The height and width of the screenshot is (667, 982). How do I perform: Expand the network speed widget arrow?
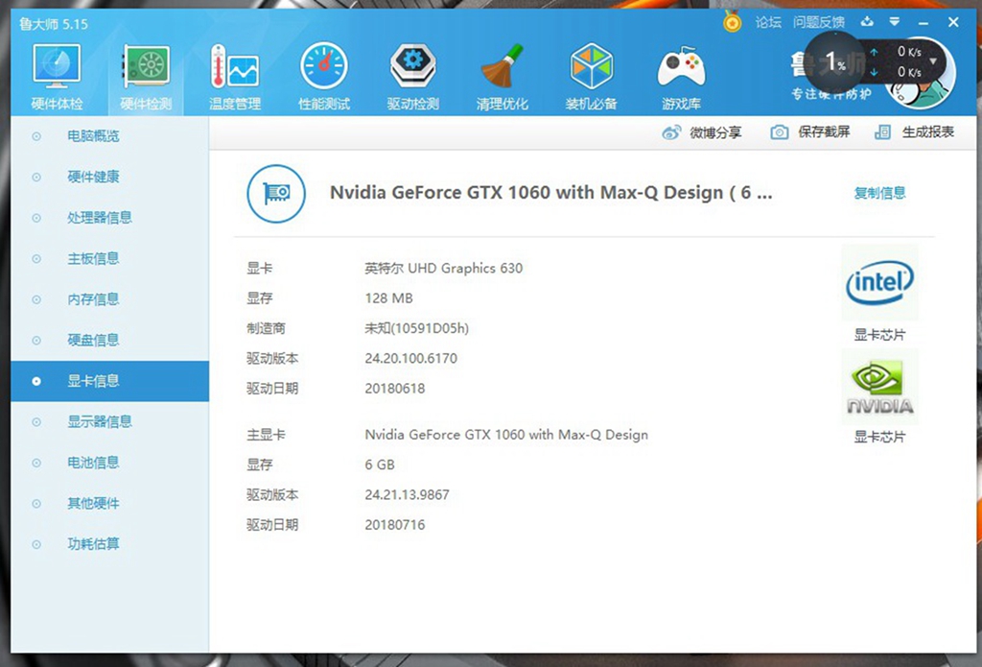tap(933, 61)
